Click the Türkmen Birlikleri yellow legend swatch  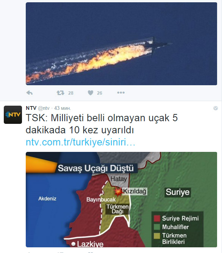point(157,236)
